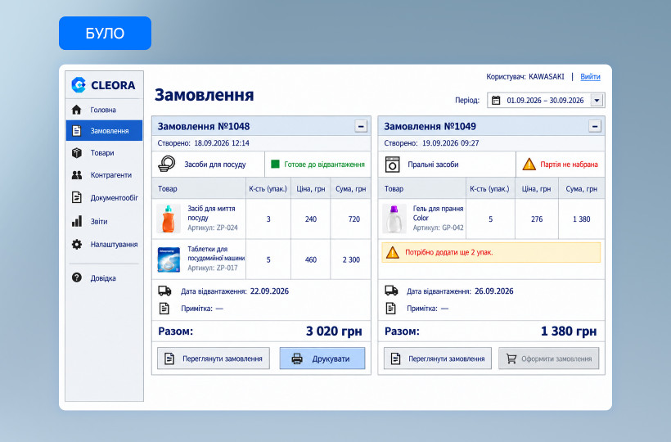Click the calendar icon in the period field

click(x=496, y=101)
